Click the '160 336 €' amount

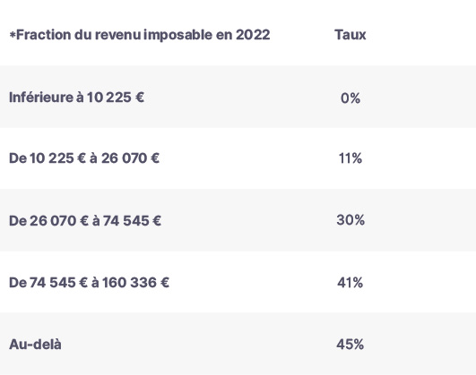(135, 283)
